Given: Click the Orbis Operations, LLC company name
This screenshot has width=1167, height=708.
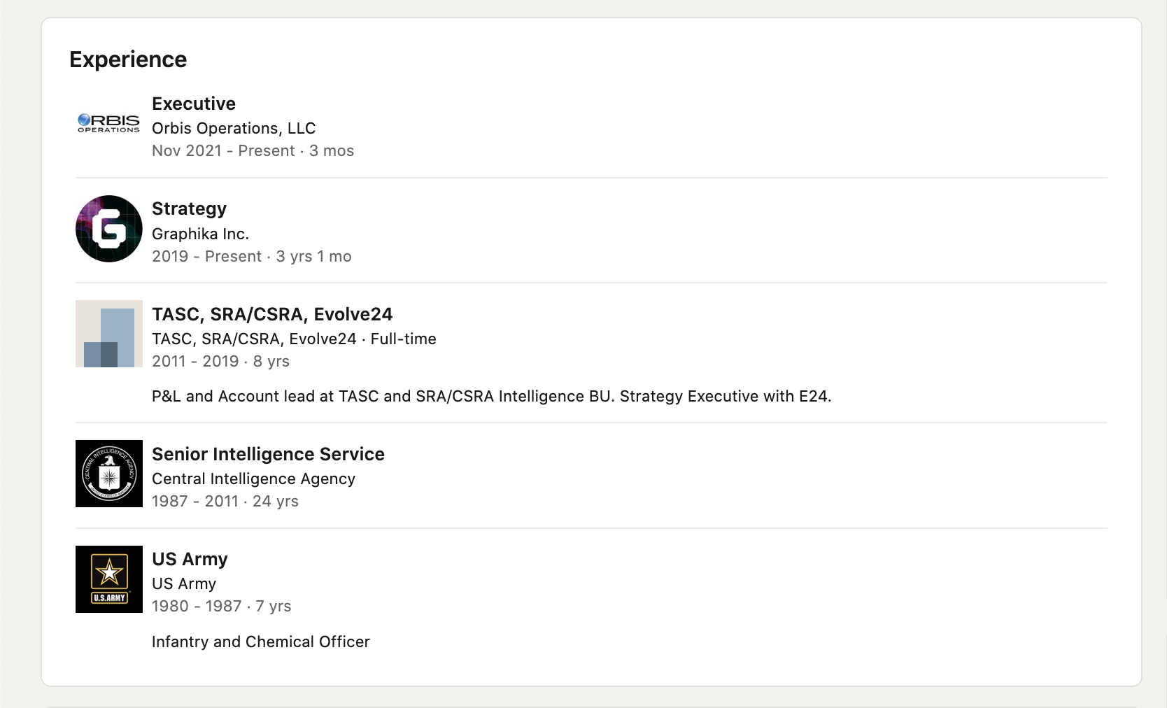Looking at the screenshot, I should pos(234,128).
